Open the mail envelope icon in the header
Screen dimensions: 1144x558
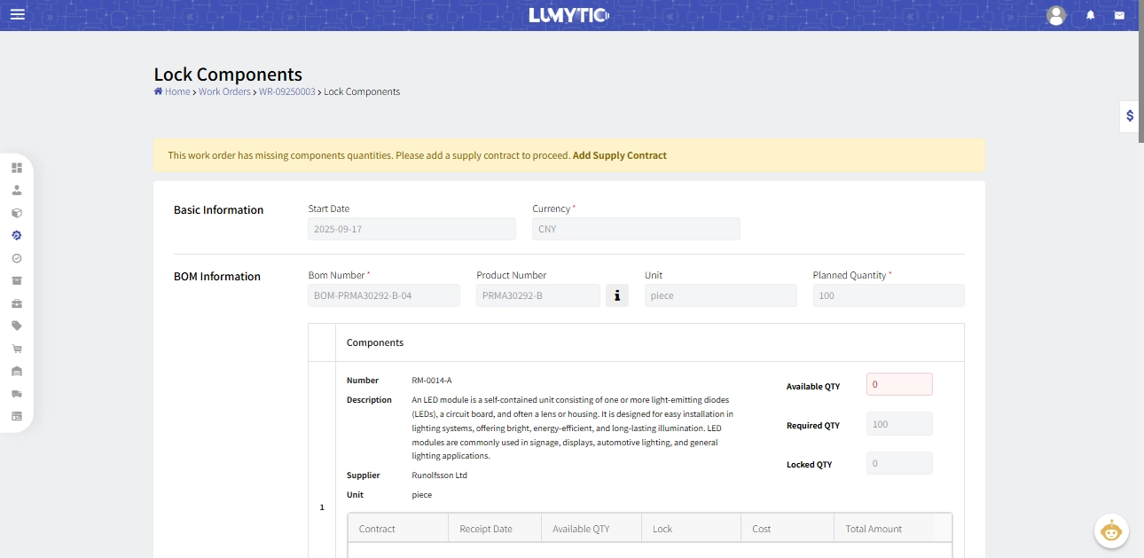1119,15
